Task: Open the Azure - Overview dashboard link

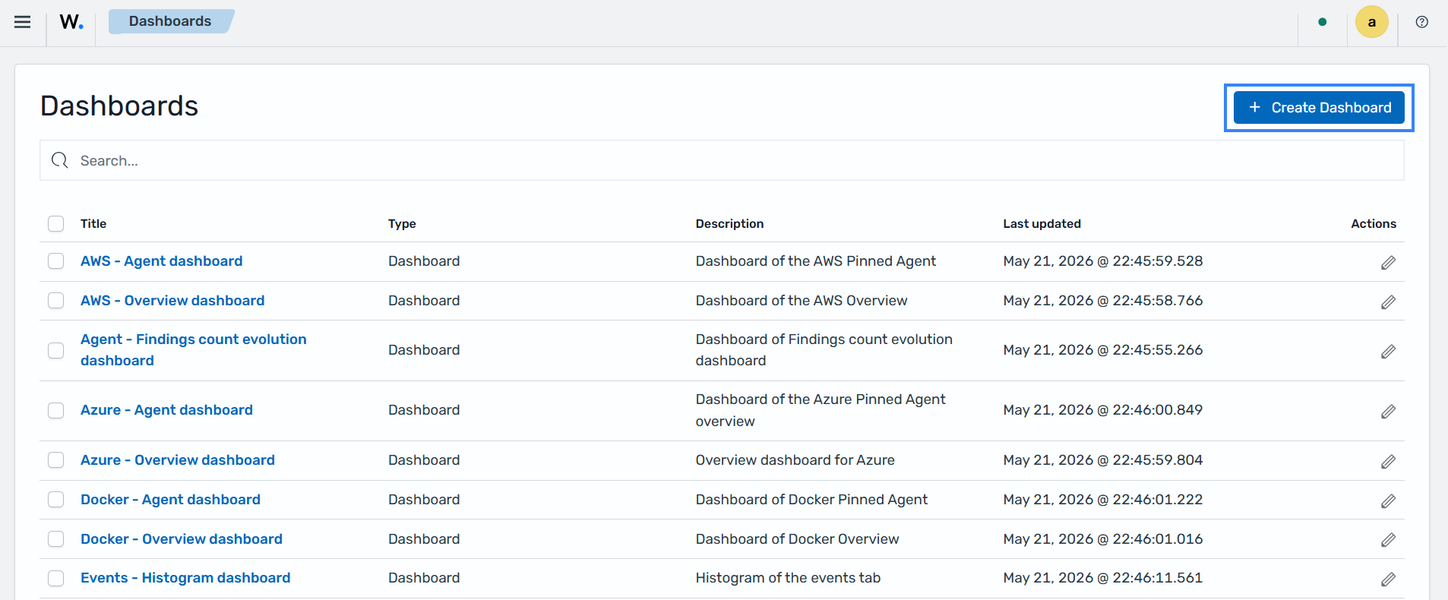Action: coord(178,460)
